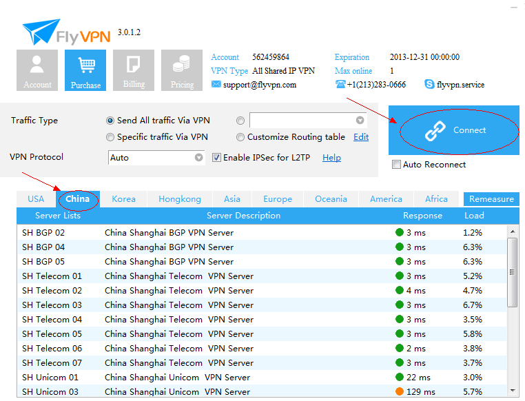Click scrollbar down arrow in server list

(513, 390)
